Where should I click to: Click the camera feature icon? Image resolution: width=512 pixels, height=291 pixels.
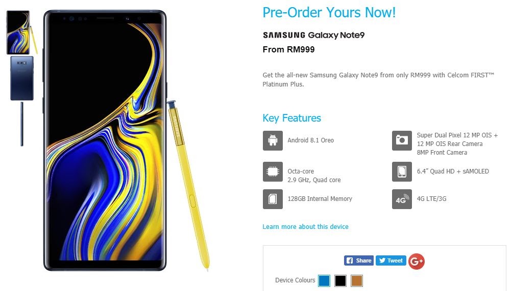click(x=402, y=140)
